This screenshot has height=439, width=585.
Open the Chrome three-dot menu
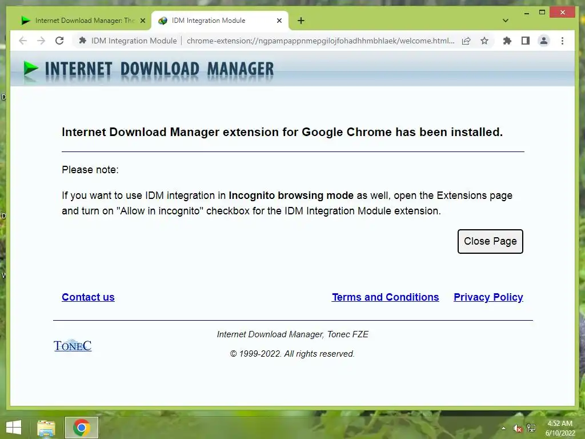(562, 41)
